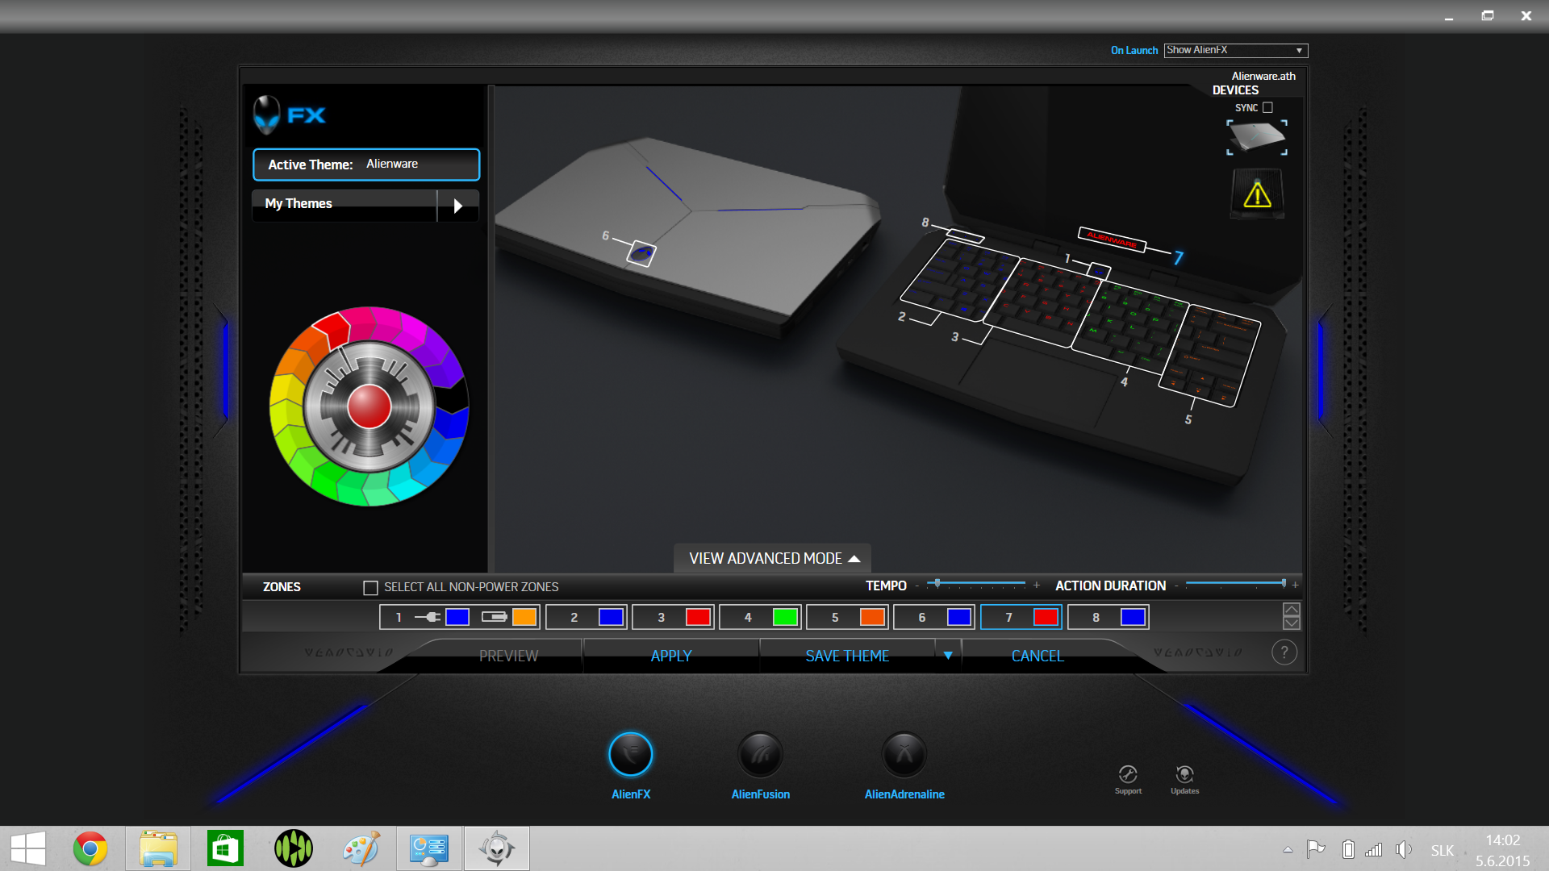Select zone 5 in the zones bar
1549x871 pixels.
[x=847, y=617]
